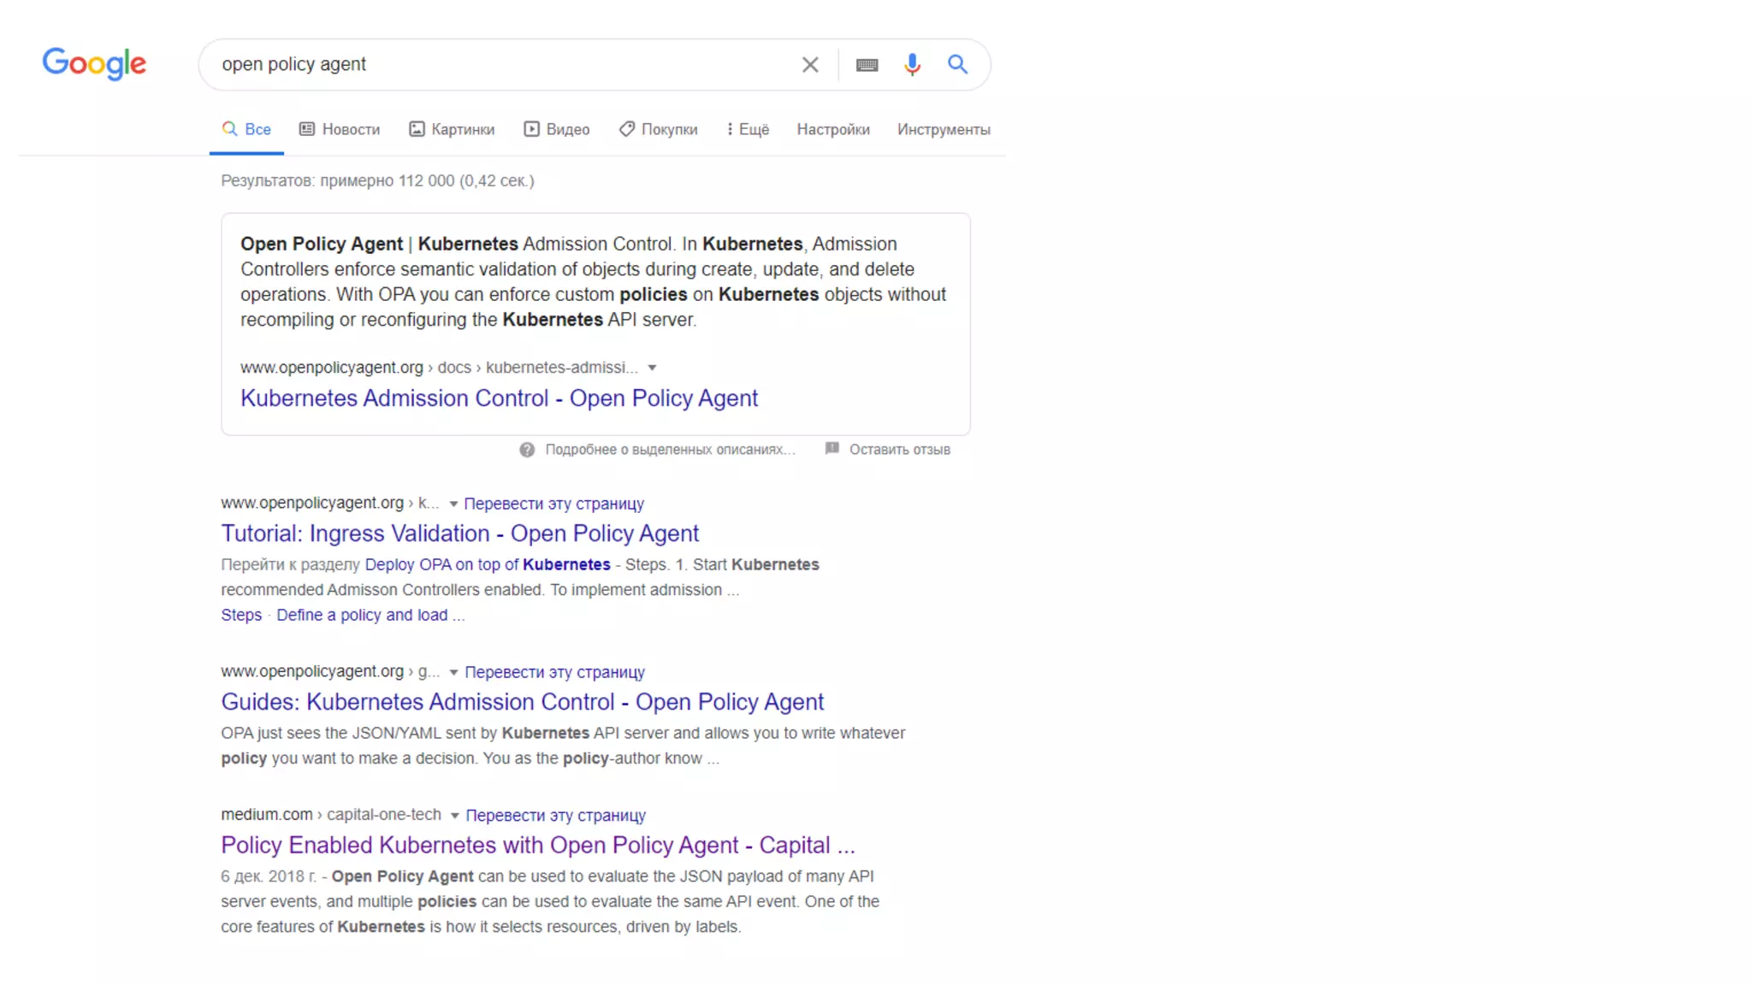Click the feedback flag icon

(832, 449)
